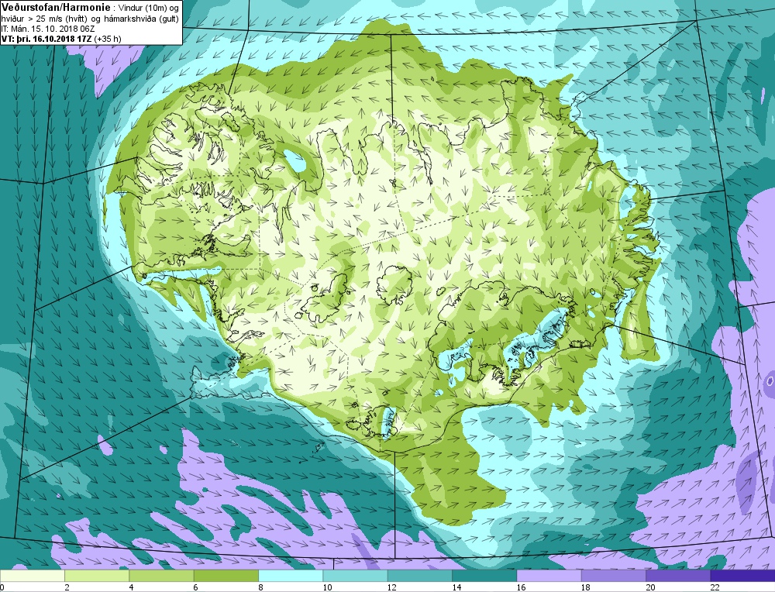This screenshot has width=775, height=592.
Task: Click the light lavender 16–18 m/s legend swatch
Action: 549,576
